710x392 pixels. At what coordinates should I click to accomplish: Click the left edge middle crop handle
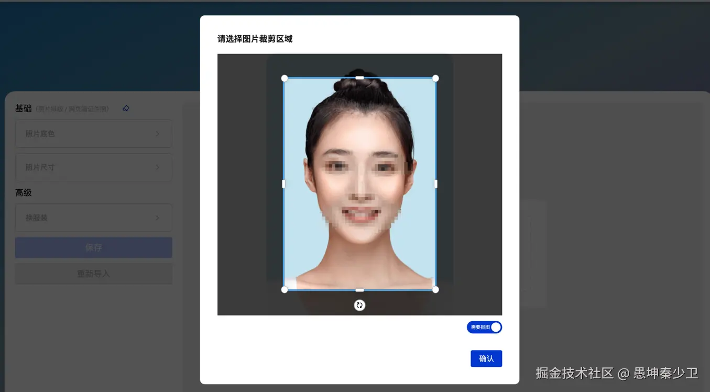pyautogui.click(x=284, y=184)
